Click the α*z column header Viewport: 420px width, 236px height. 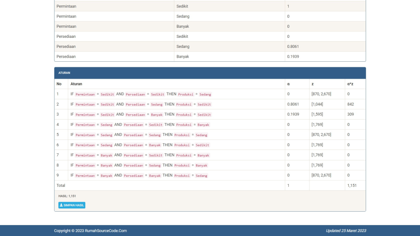pyautogui.click(x=350, y=83)
